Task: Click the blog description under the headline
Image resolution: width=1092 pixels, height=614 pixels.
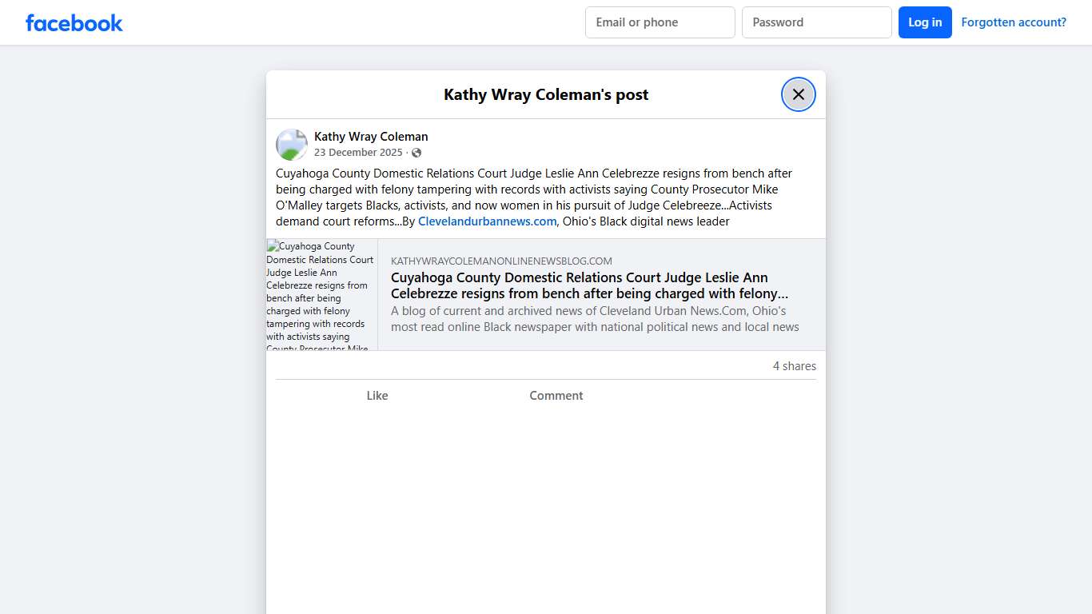Action: 594,319
